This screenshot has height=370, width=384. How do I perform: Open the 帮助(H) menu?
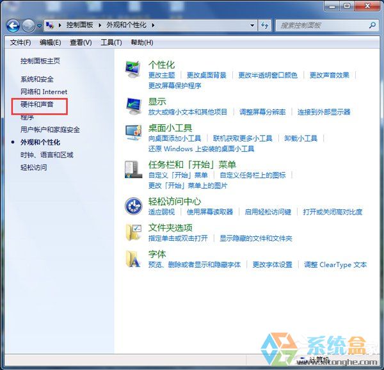(142, 43)
